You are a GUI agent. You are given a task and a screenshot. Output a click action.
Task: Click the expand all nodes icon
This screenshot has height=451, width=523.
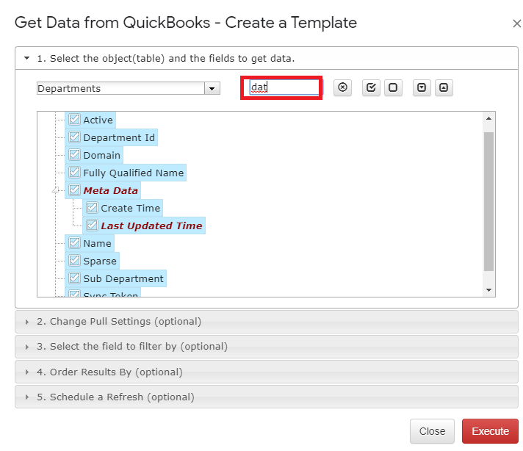pos(422,87)
